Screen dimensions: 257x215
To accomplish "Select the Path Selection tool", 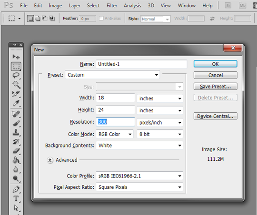I will (x=16, y=207).
